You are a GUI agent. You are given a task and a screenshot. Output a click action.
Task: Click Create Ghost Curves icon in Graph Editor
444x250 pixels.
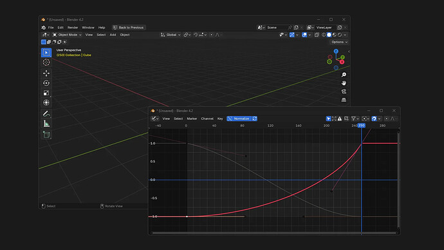pos(346,119)
